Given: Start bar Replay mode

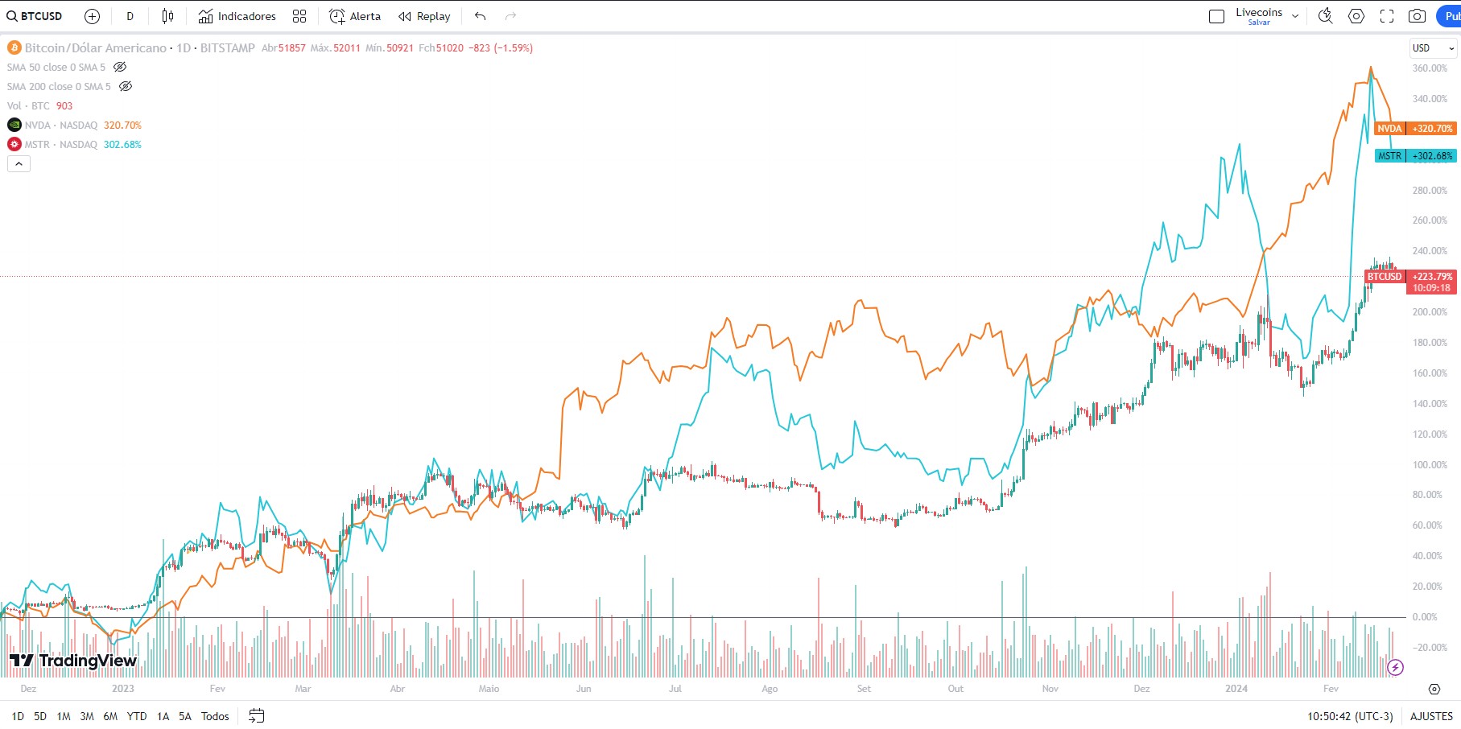Looking at the screenshot, I should (424, 16).
